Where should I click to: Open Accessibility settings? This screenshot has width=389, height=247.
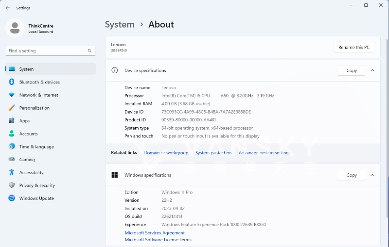click(x=51, y=172)
